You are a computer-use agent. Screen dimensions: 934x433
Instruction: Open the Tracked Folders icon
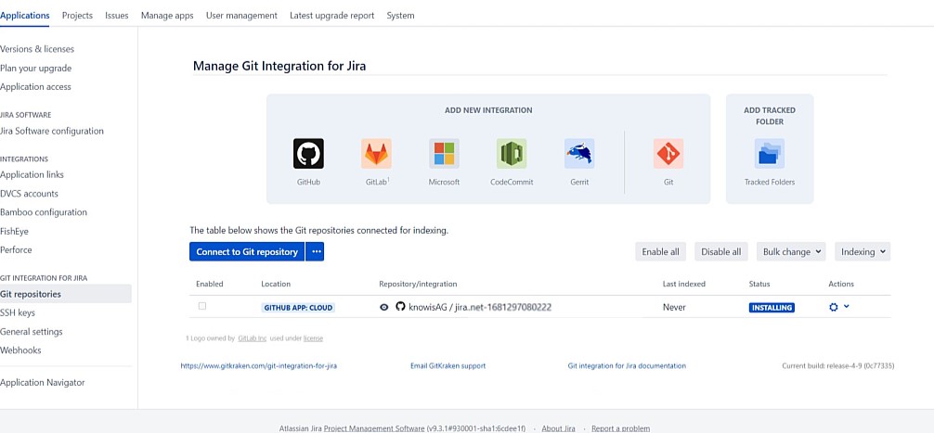pos(770,154)
